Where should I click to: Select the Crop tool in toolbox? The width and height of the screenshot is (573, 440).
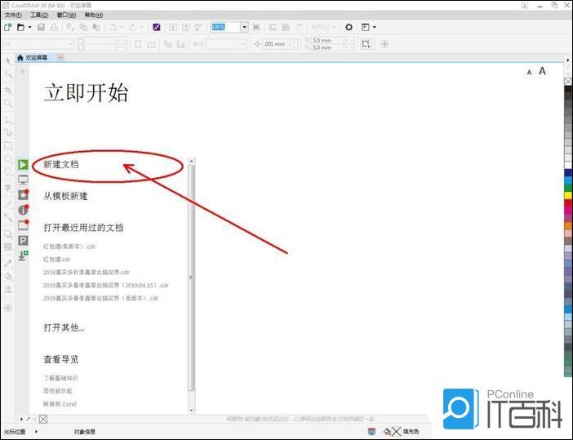click(8, 90)
